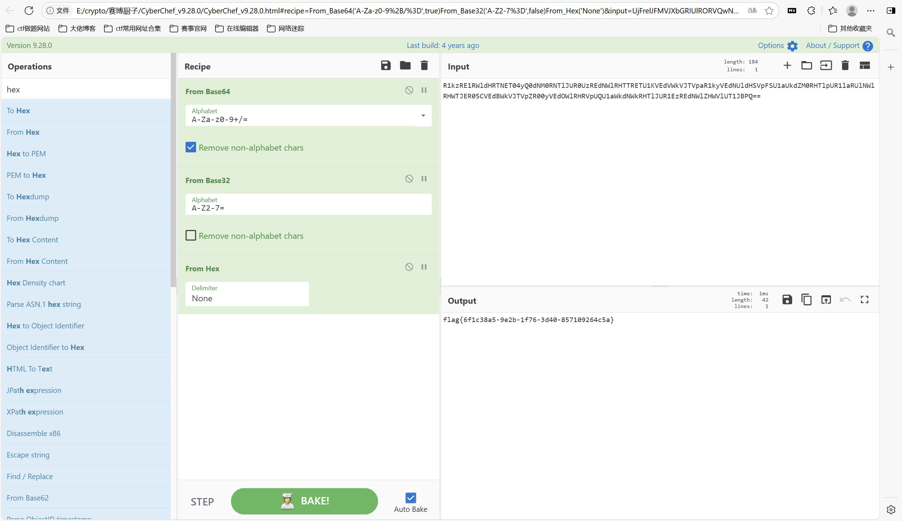Image resolution: width=902 pixels, height=521 pixels.
Task: Select XPath expression operation
Action: pos(86,412)
